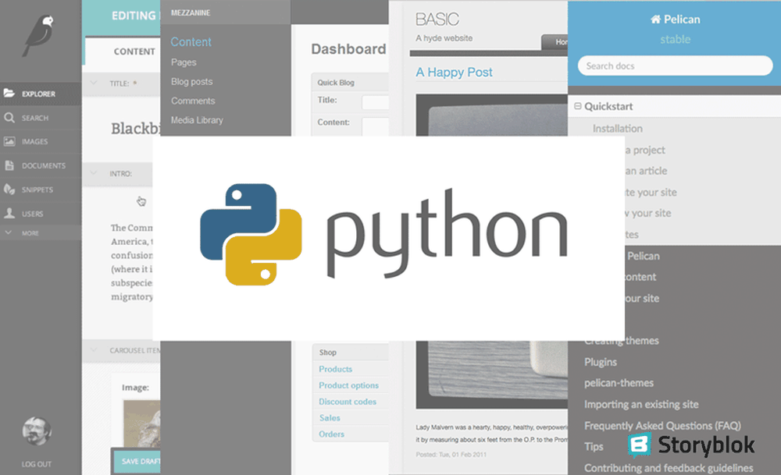Viewport: 781px width, 475px height.
Task: Open Installation in Pelican docs
Action: 617,129
